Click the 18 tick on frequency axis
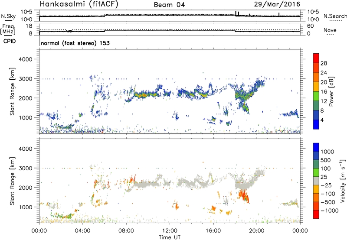347x240 pixels. [29, 26]
